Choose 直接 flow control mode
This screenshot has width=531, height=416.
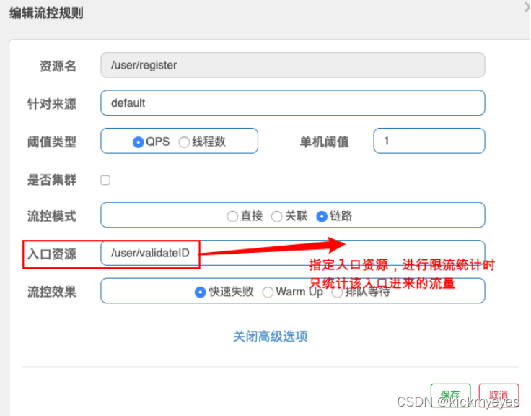(x=232, y=216)
